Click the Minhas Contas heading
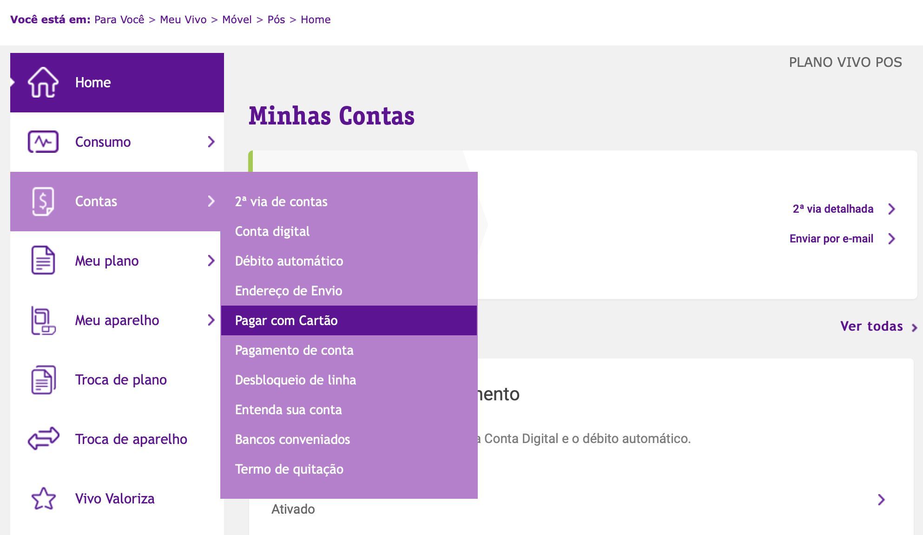The height and width of the screenshot is (535, 923). (x=331, y=116)
